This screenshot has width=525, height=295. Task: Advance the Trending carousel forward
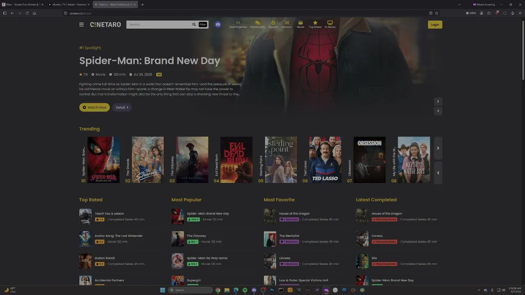(x=438, y=148)
